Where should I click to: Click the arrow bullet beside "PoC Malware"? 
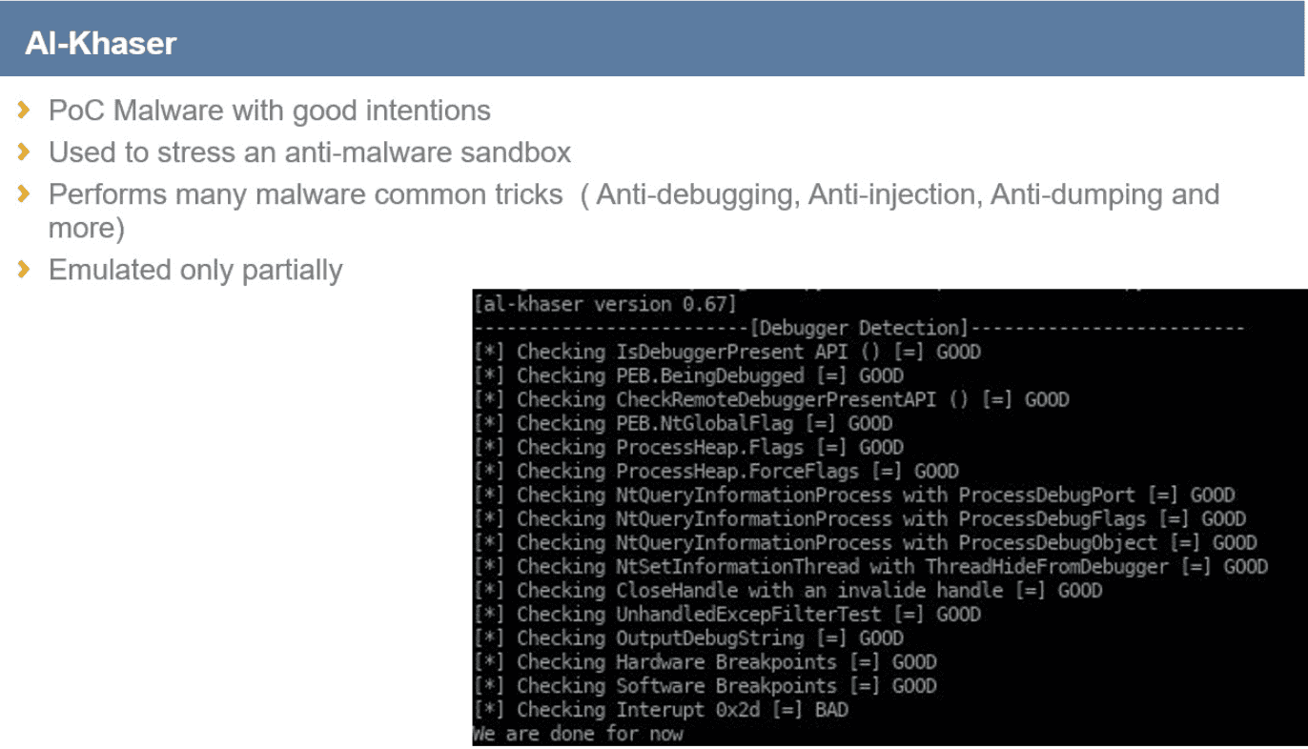click(x=24, y=111)
